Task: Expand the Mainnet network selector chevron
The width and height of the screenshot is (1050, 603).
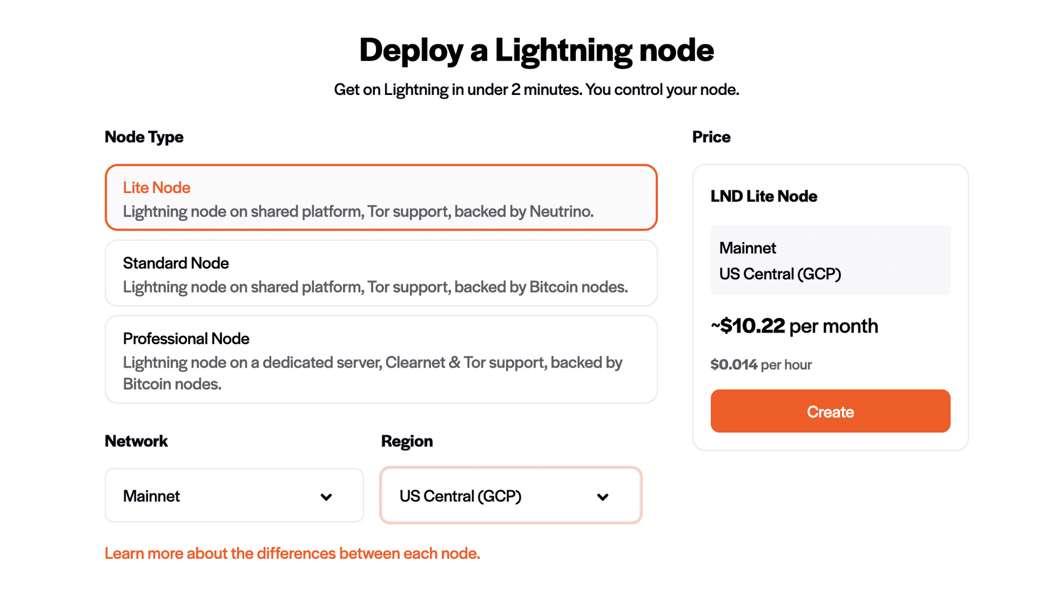Action: coord(327,496)
